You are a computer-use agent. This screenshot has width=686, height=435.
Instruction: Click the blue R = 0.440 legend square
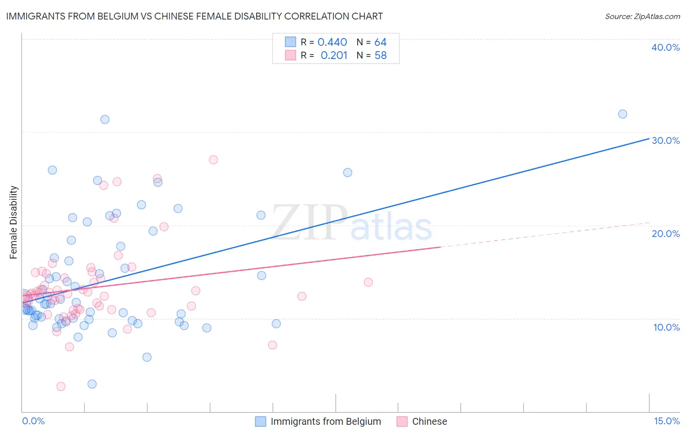(290, 42)
